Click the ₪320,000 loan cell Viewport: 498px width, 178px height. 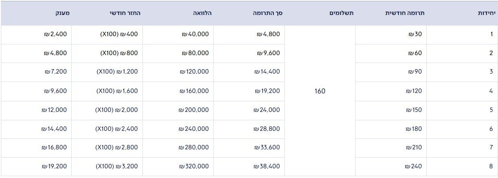click(x=194, y=167)
